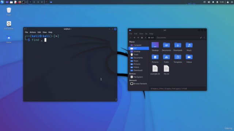Screen dimensions: 234x131
Task: Select the Templates folder icon
Action: [178, 58]
